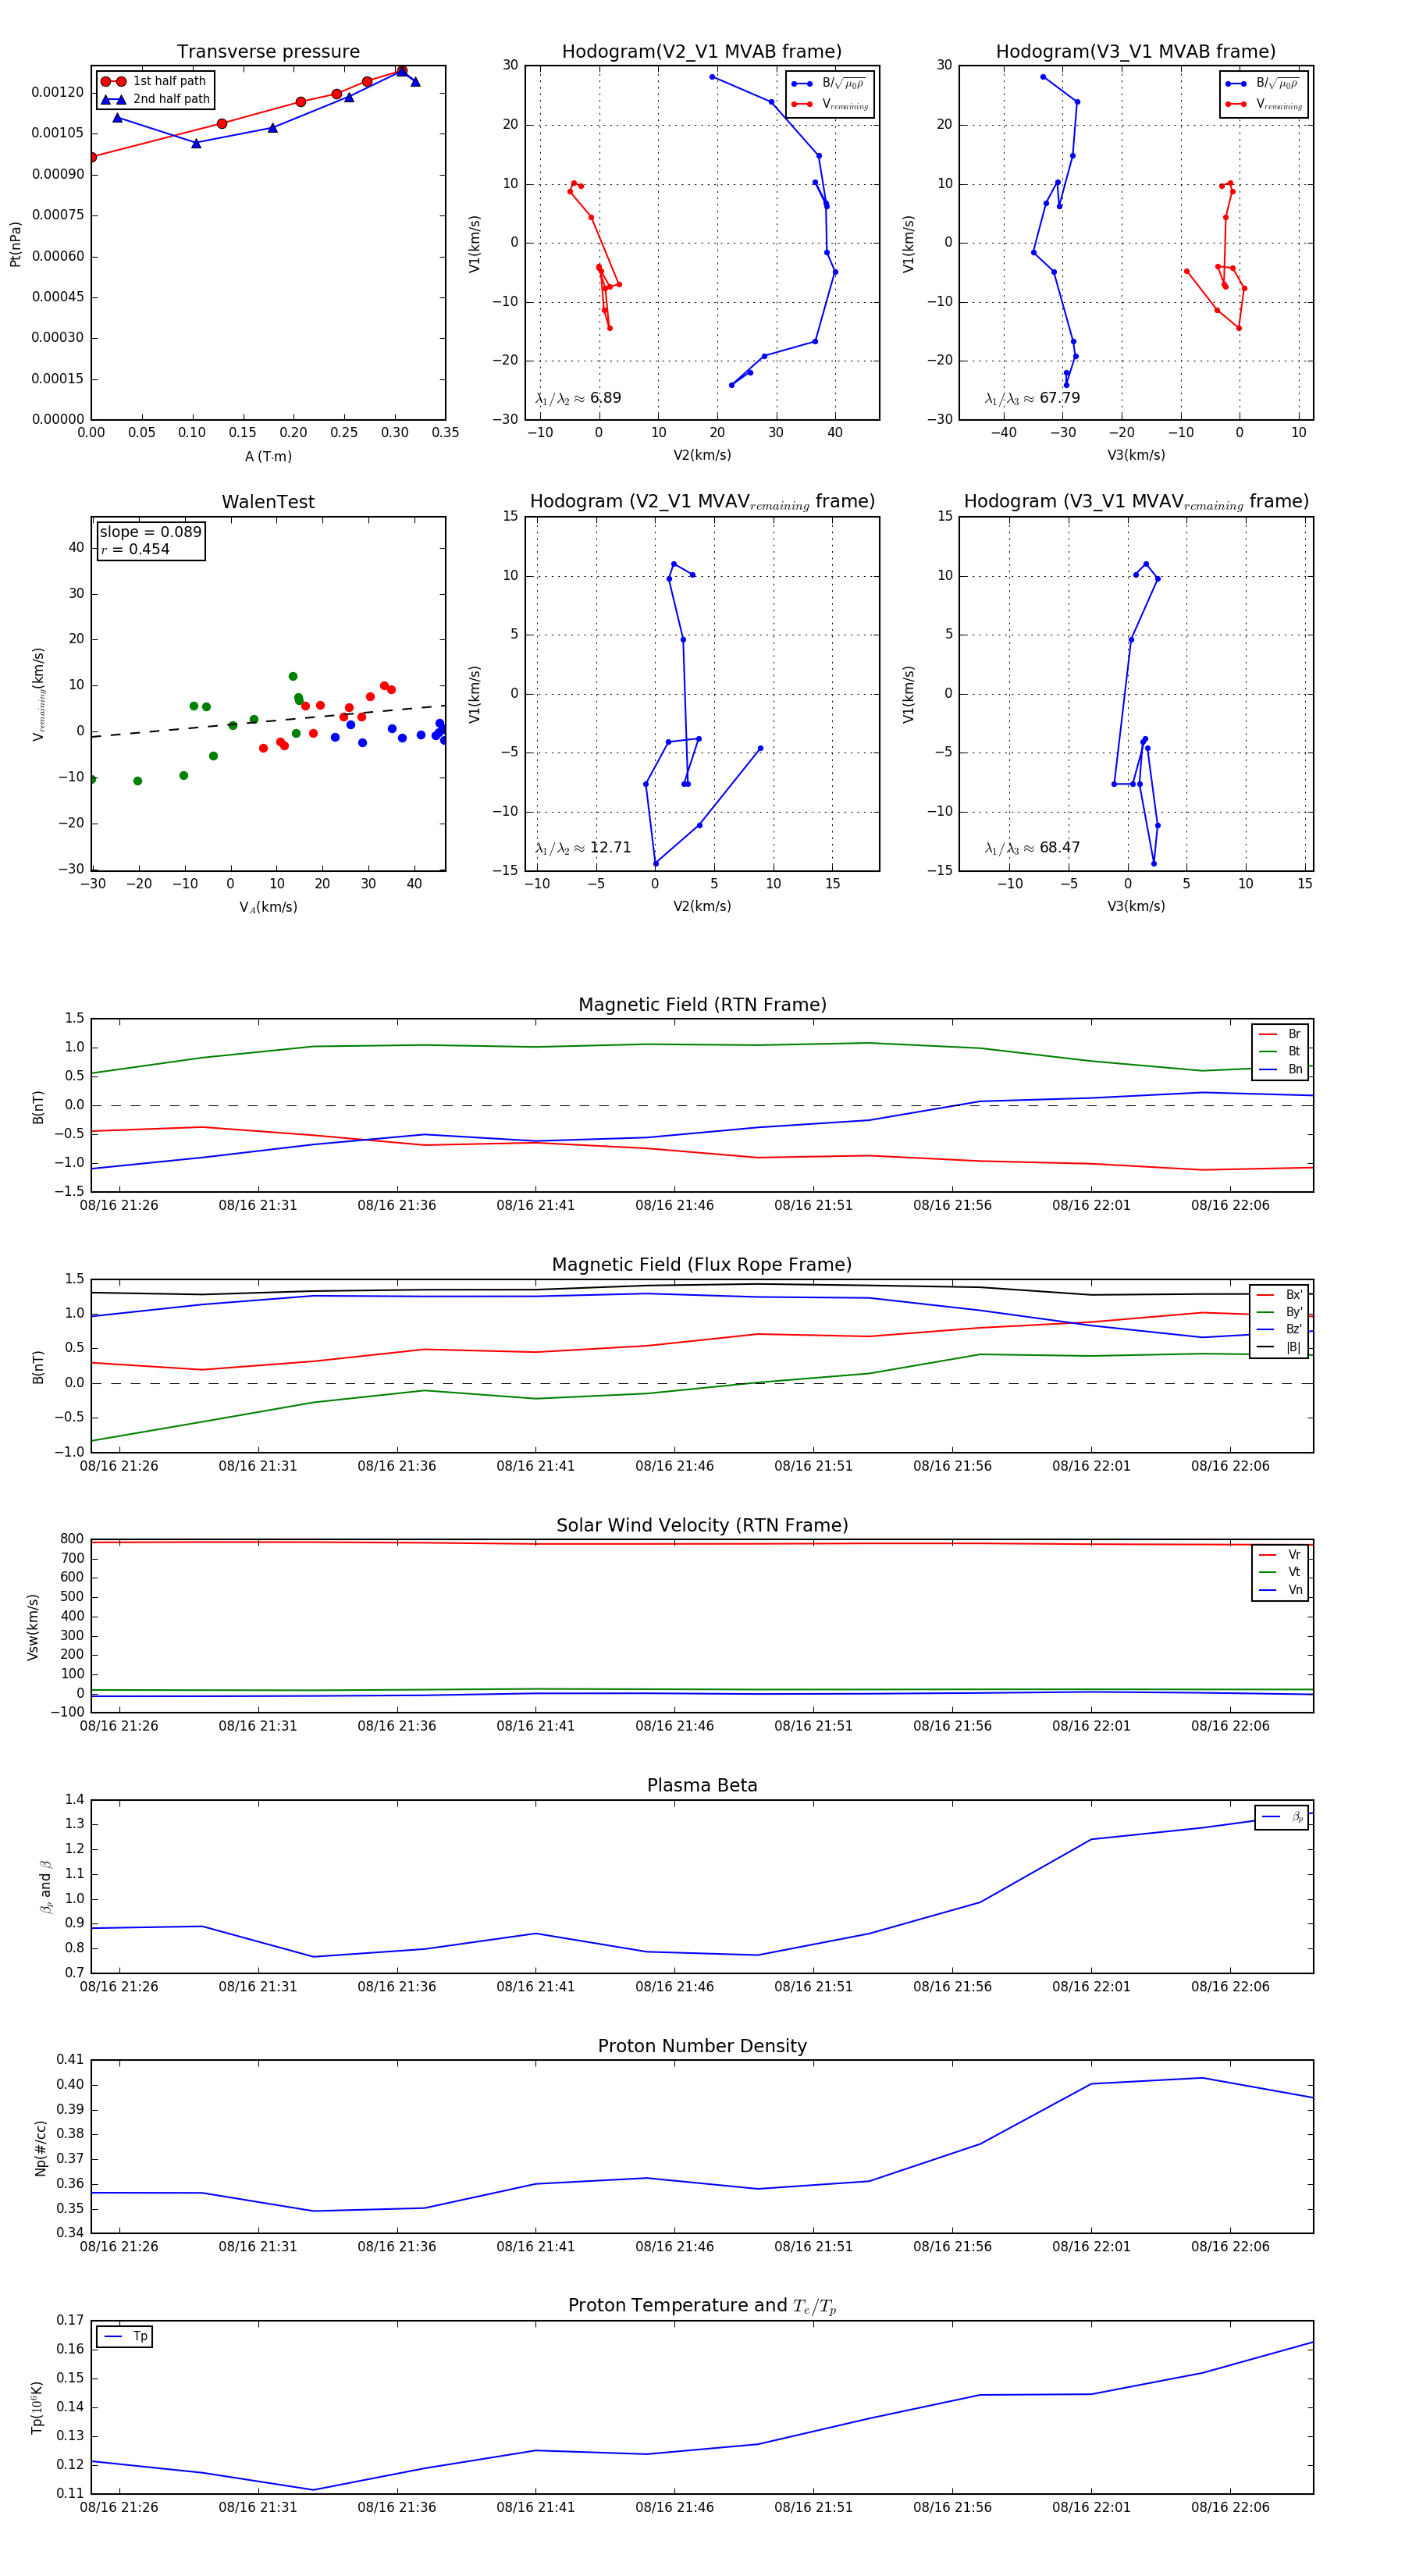Viewport: 1405px width, 2576px height.
Task: Click the "Bz'" legend entry
Action: pyautogui.click(x=1280, y=1329)
